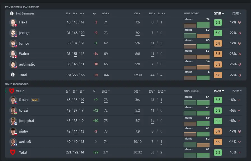Open frozen's player avatar
251x161 pixels.
(x=13, y=100)
